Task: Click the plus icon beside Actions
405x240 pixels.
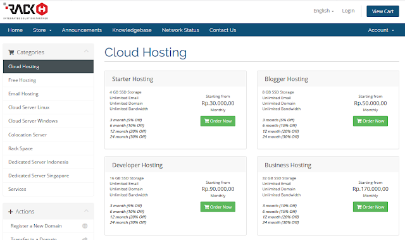Action: point(10,212)
